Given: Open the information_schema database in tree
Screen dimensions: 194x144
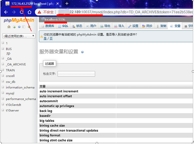Looking at the screenshot, I should tap(20, 87).
